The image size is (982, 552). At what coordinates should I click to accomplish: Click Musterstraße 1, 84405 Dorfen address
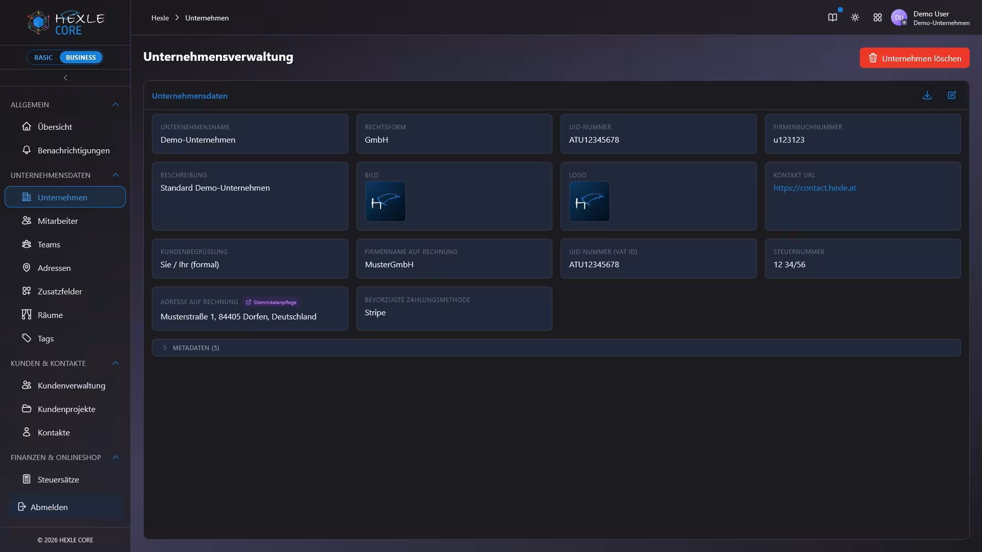tap(238, 316)
